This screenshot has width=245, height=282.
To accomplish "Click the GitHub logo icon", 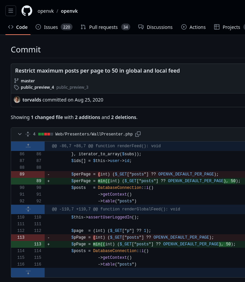I will 27,11.
